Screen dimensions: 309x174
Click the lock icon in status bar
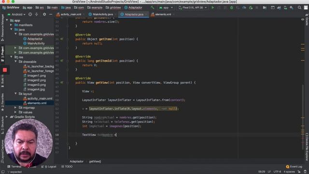click(299, 172)
